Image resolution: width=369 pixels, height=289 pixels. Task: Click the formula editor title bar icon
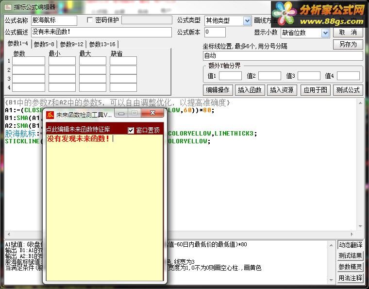tap(8, 7)
